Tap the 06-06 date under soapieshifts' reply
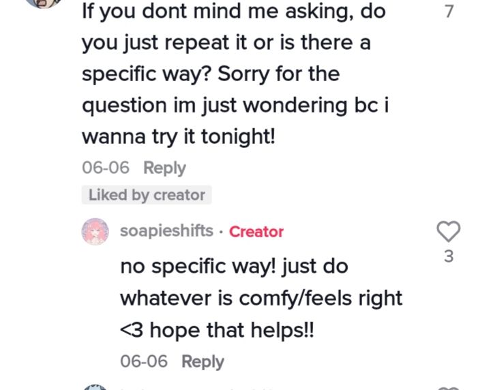This screenshot has width=489, height=390. point(144,361)
